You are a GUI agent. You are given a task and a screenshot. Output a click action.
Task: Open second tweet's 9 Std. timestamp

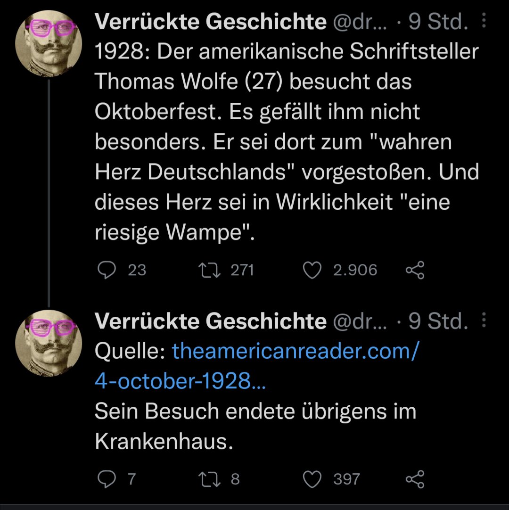(438, 322)
